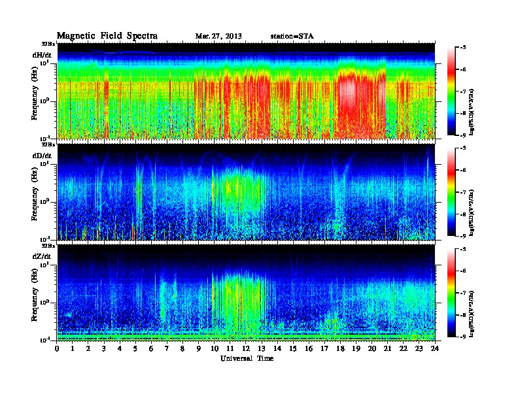The image size is (518, 400).
Task: Click the dD/dt spectrogram plot area
Action: point(246,192)
